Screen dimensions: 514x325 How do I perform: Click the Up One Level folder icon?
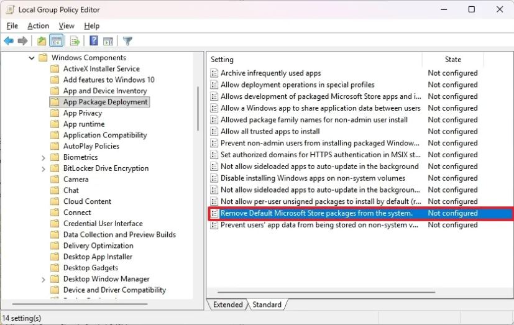click(41, 41)
